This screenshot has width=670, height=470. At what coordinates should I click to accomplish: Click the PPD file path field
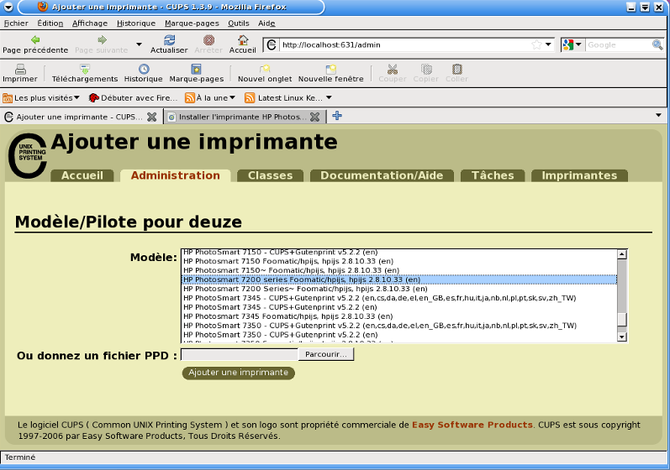click(x=240, y=354)
